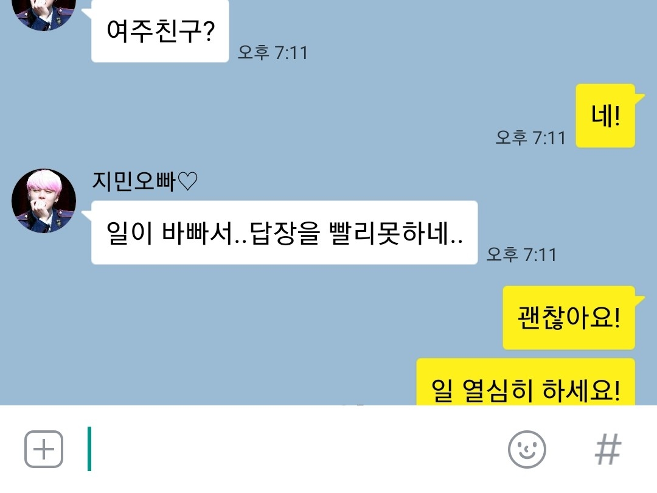Tap the hash (#) search icon
The image size is (657, 493).
click(608, 449)
